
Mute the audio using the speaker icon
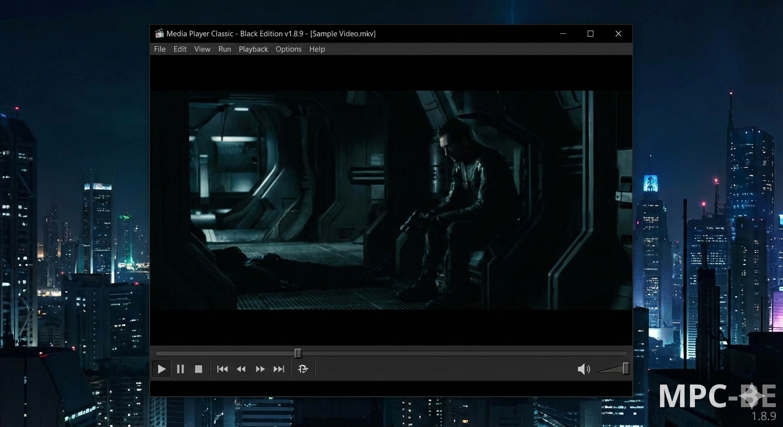point(584,369)
